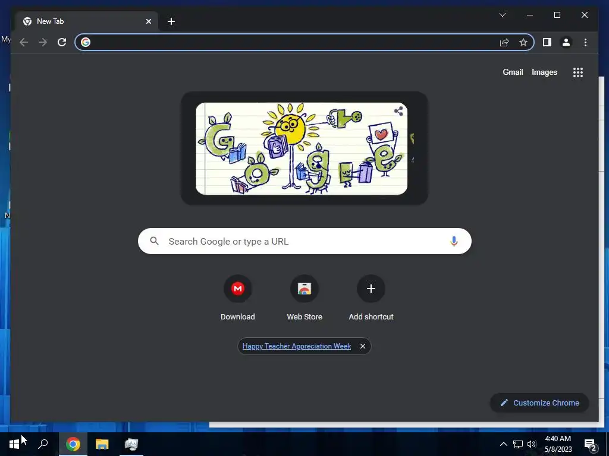The width and height of the screenshot is (609, 456).
Task: Click Customize Chrome button
Action: coord(540,403)
